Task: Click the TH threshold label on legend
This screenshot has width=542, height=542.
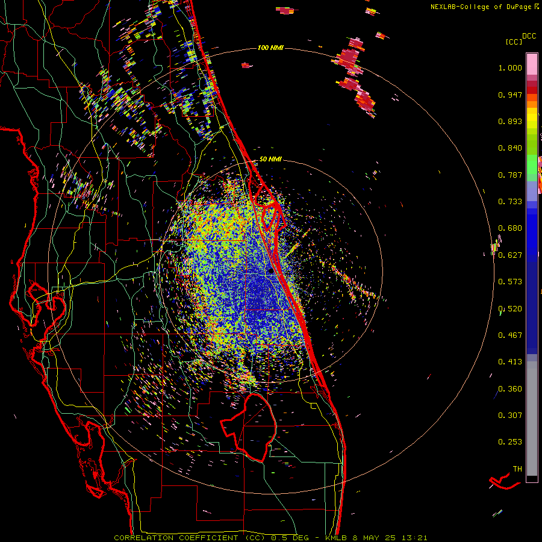Action: (x=517, y=469)
